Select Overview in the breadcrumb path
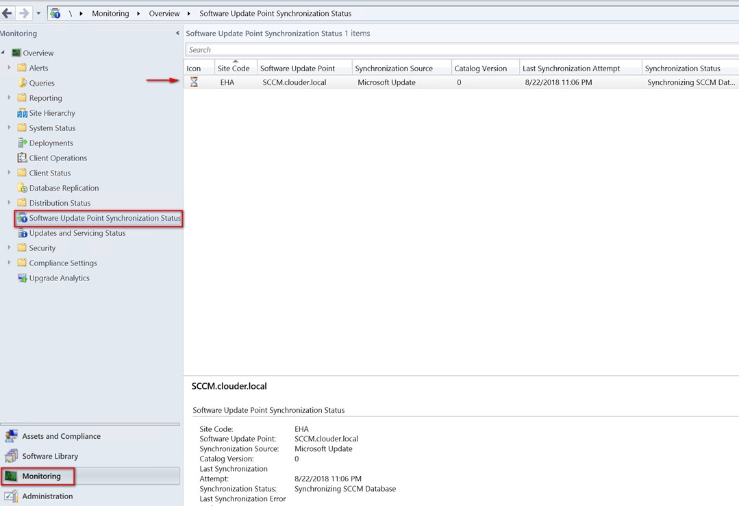 point(164,14)
